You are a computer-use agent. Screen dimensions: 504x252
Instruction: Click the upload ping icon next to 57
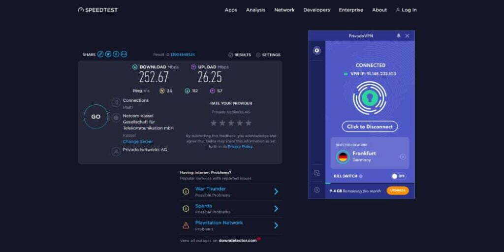pyautogui.click(x=212, y=91)
